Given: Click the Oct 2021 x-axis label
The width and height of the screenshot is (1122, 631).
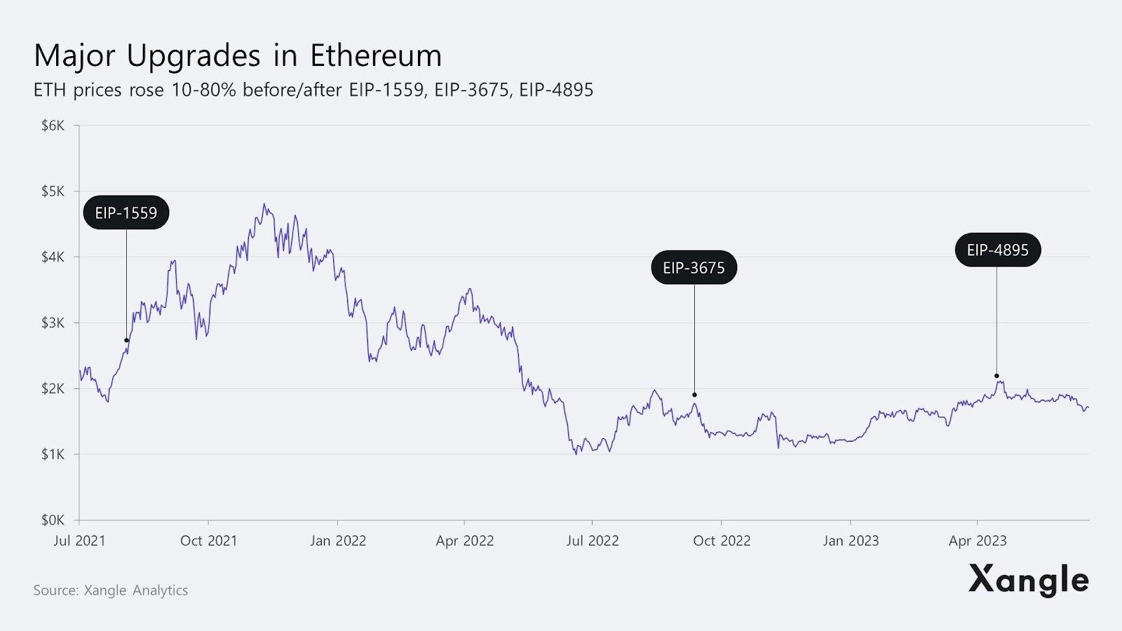Looking at the screenshot, I should click(x=208, y=541).
